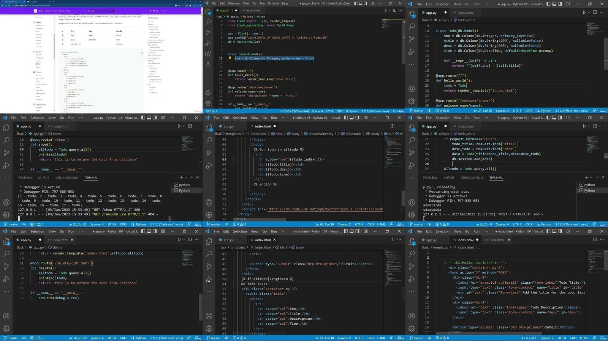Click sync cloud icon beside master in Ln 21, Col 16 window
The width and height of the screenshot is (608, 341).
[x=429, y=111]
